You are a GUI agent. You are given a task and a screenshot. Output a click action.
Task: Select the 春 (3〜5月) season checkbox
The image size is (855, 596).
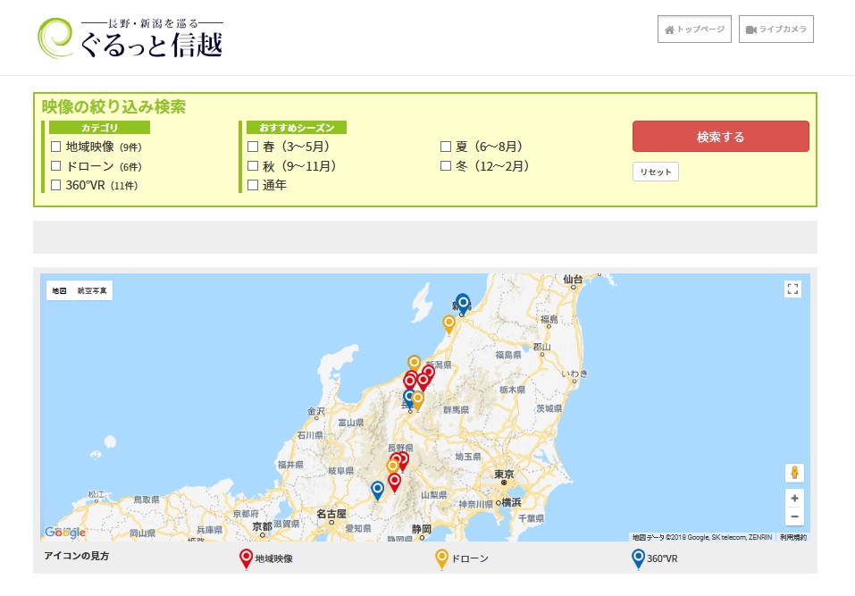(253, 147)
